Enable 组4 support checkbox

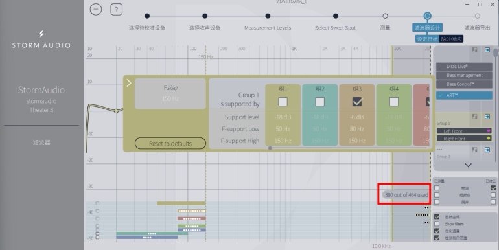394,102
